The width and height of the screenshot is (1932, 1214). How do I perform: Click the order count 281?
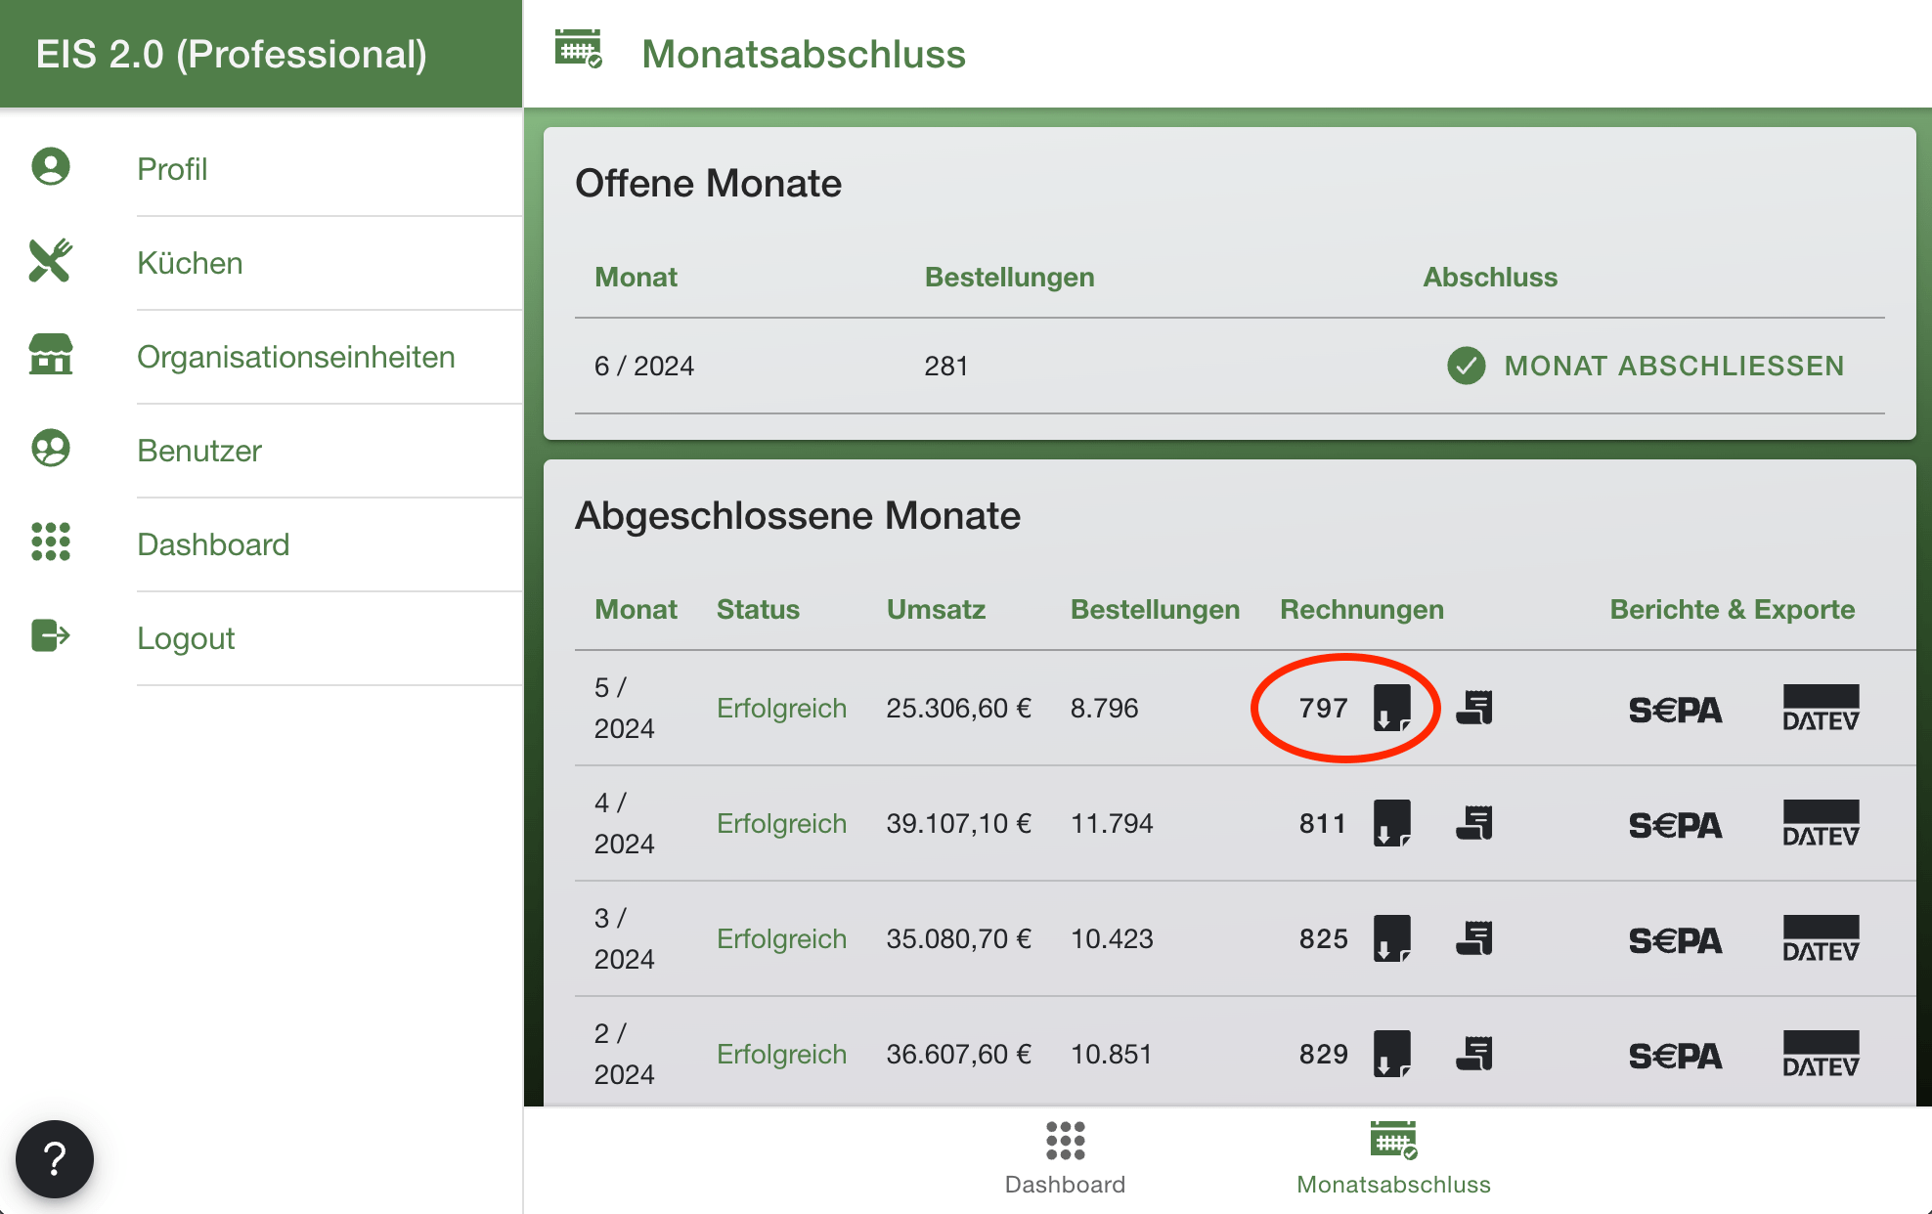[946, 366]
